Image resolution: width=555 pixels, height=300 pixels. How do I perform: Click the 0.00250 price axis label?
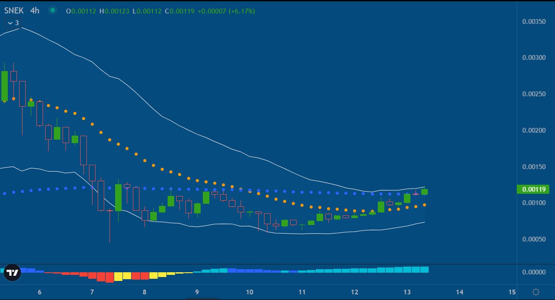click(x=533, y=94)
